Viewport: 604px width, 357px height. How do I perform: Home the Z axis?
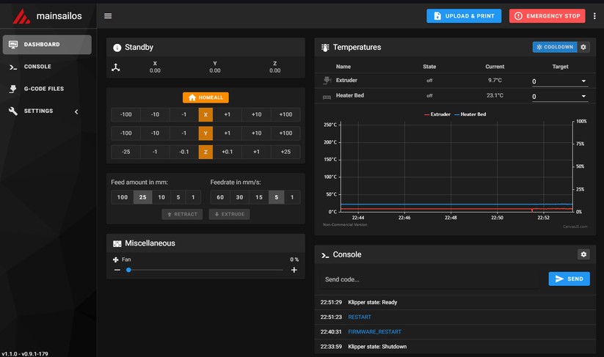(x=205, y=151)
